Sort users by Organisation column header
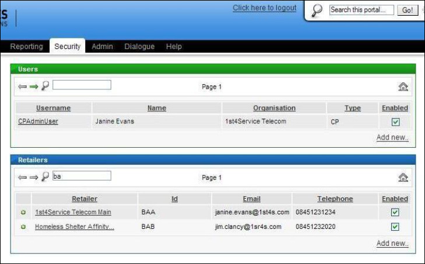The image size is (425, 264). click(274, 108)
